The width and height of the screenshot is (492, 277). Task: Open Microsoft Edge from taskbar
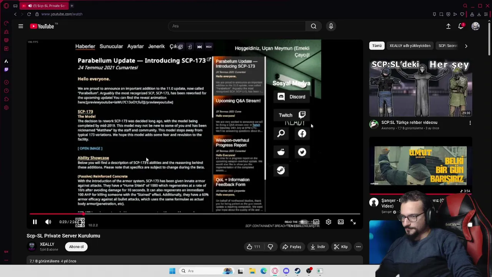264,271
